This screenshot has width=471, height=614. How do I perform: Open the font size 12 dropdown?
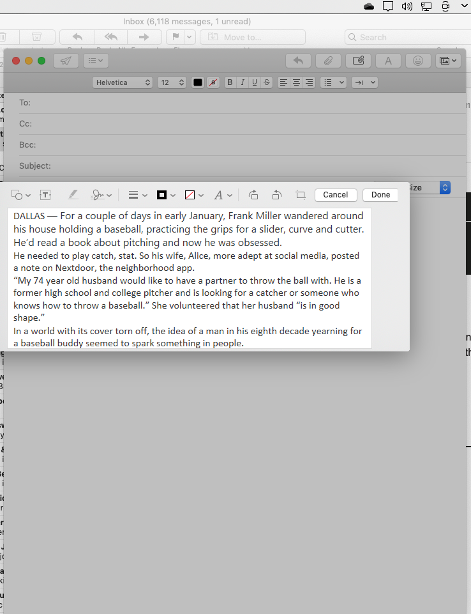172,82
